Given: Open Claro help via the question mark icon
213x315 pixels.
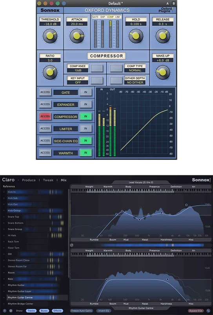Looking at the screenshot, I should point(5,311).
